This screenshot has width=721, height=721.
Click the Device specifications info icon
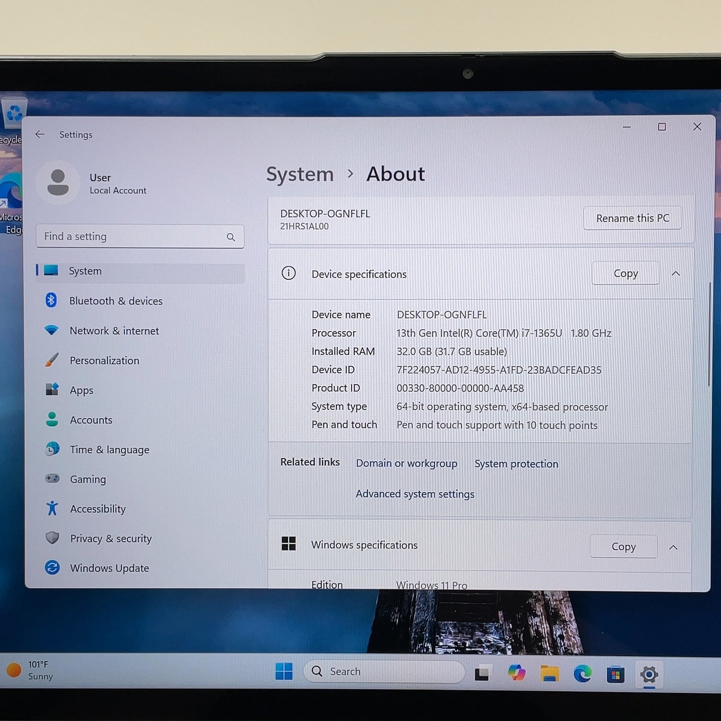pos(288,273)
